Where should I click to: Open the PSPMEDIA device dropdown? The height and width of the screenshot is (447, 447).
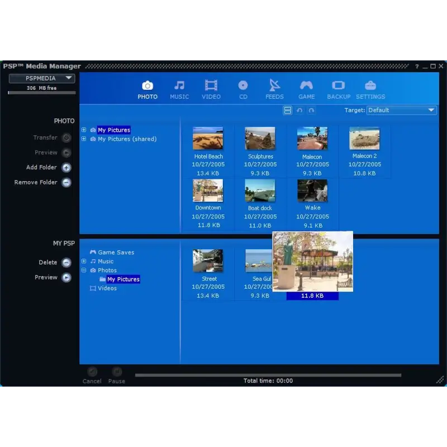click(42, 79)
